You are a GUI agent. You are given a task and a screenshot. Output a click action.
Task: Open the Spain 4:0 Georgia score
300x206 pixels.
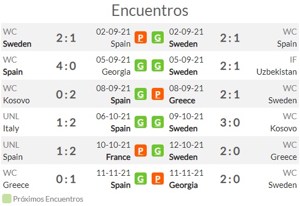[66, 66]
